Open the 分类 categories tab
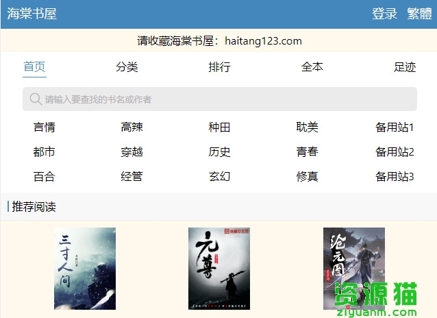Screen dimensions: 437x318 [127, 67]
